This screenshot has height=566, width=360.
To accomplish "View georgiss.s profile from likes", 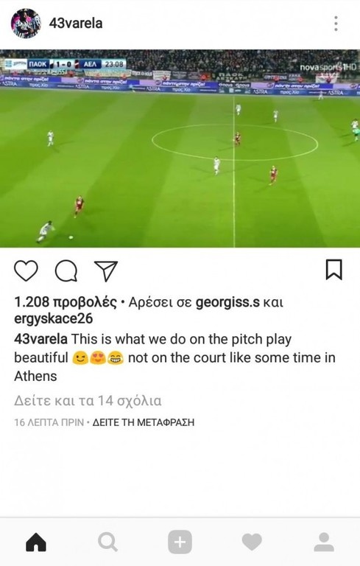I will (x=227, y=302).
